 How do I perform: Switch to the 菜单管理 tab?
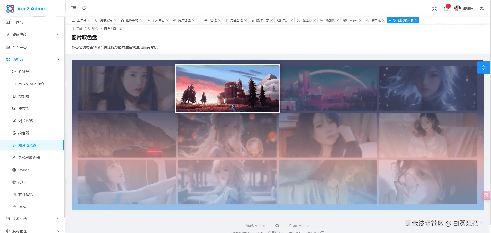point(210,20)
